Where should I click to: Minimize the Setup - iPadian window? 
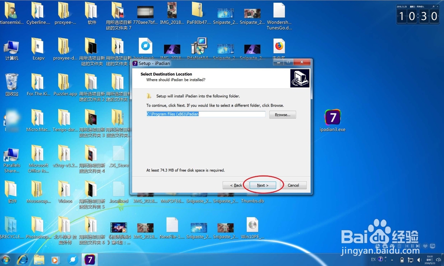(278, 62)
